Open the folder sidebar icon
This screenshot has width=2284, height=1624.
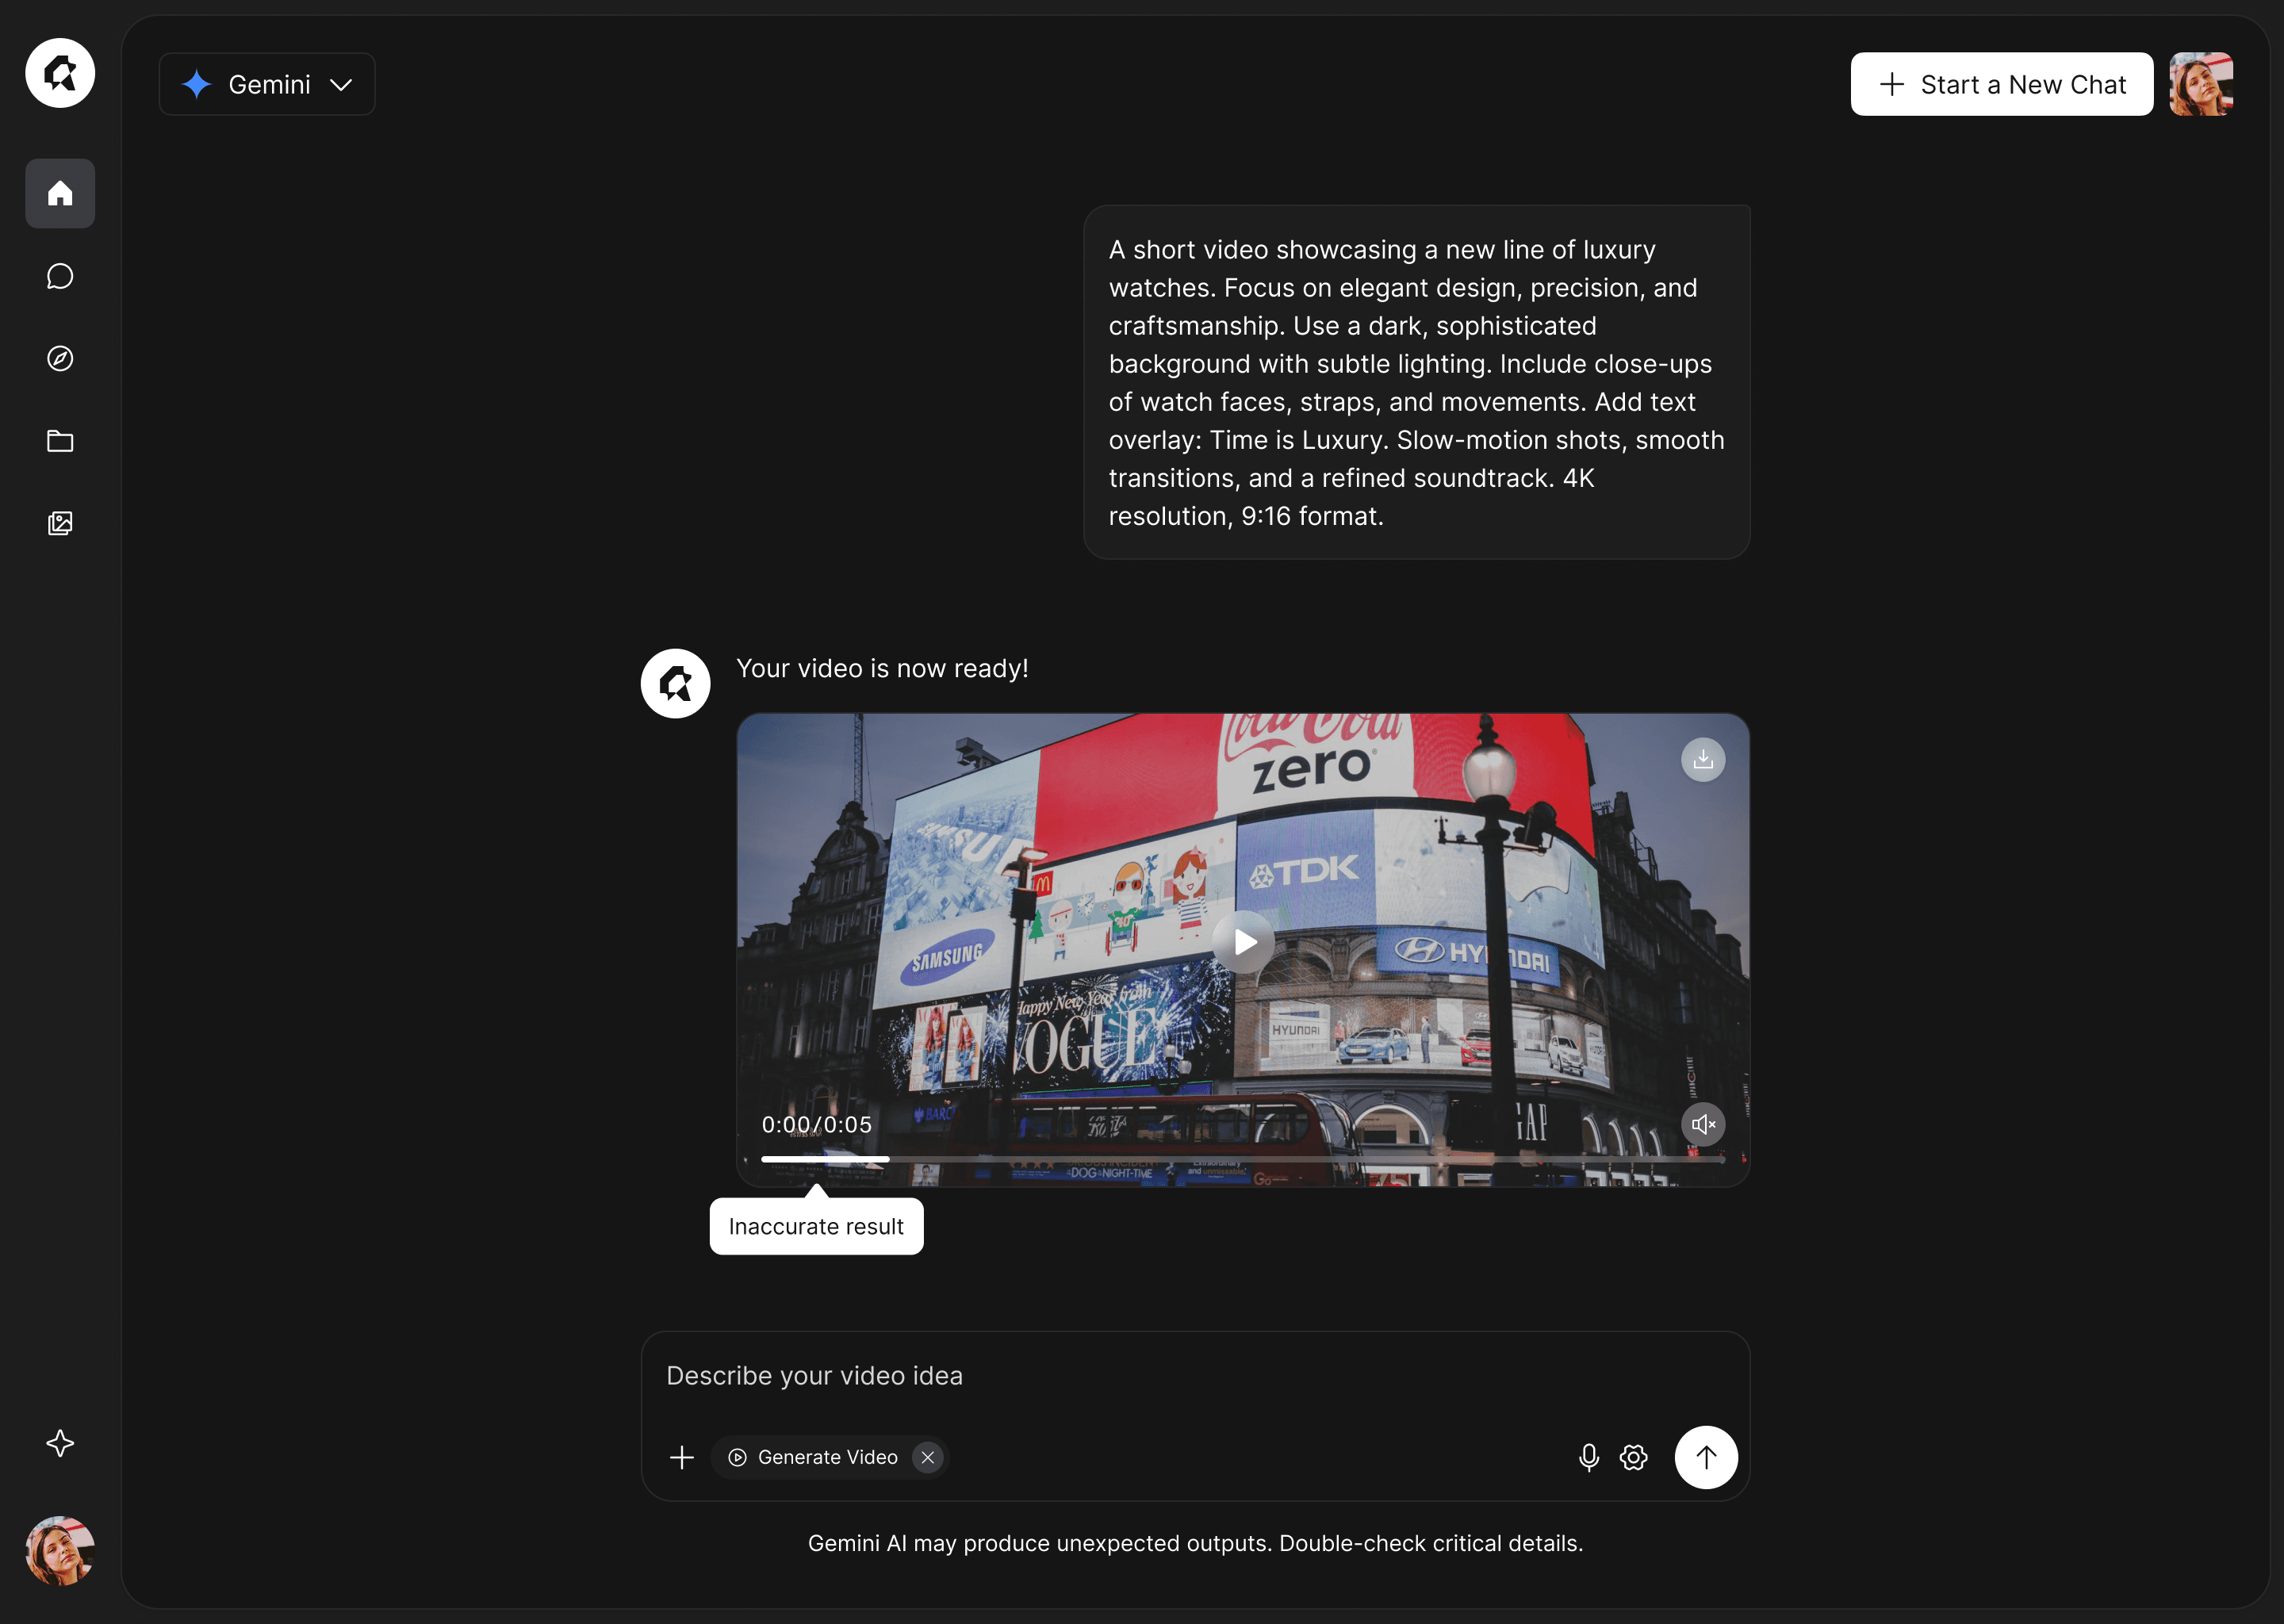tap(60, 441)
